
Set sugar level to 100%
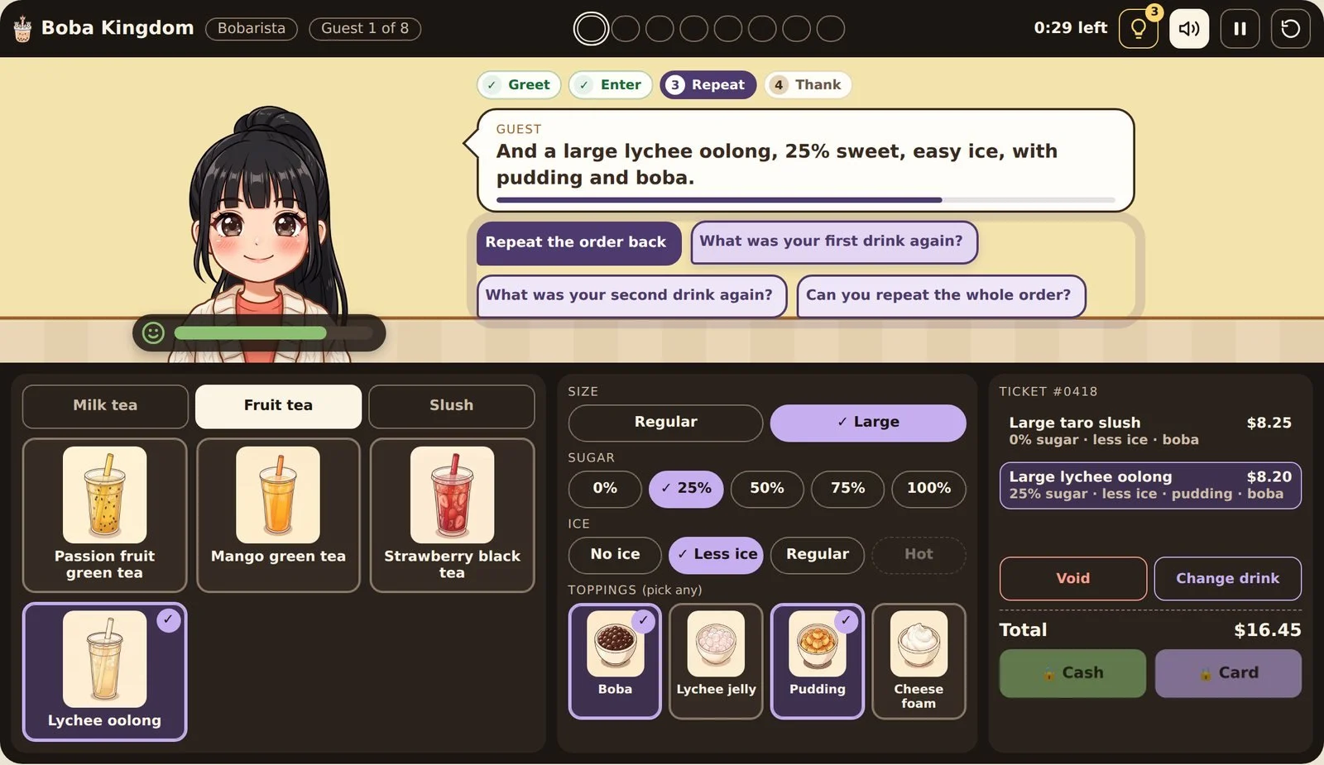pyautogui.click(x=928, y=489)
